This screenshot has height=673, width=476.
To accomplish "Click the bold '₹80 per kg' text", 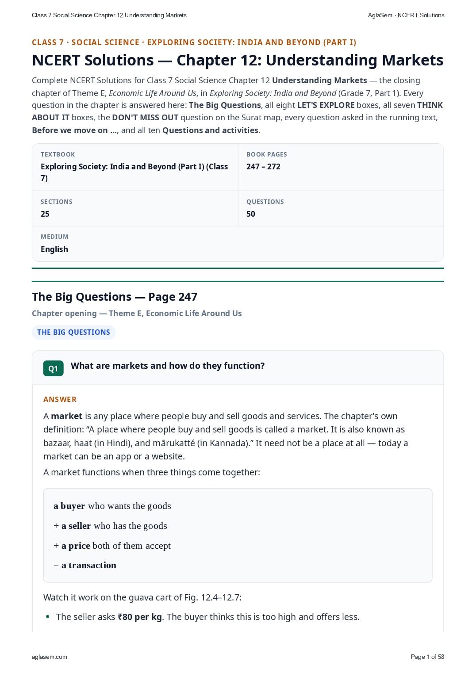I will point(140,617).
